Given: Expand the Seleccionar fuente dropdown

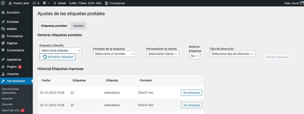Looking at the screenshot, I should click(162, 54).
